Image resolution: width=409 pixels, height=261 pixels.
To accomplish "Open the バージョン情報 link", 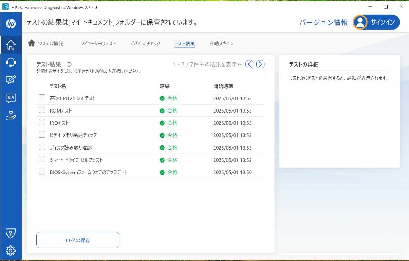I will pyautogui.click(x=323, y=22).
